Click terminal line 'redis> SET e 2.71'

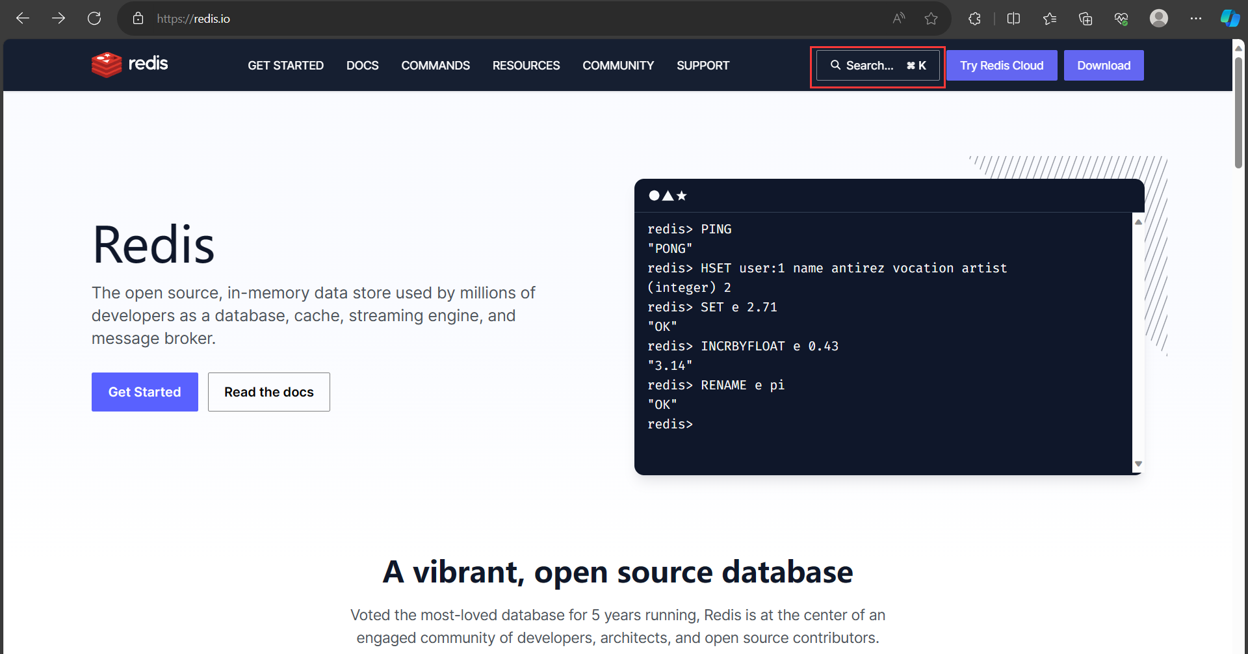click(712, 307)
